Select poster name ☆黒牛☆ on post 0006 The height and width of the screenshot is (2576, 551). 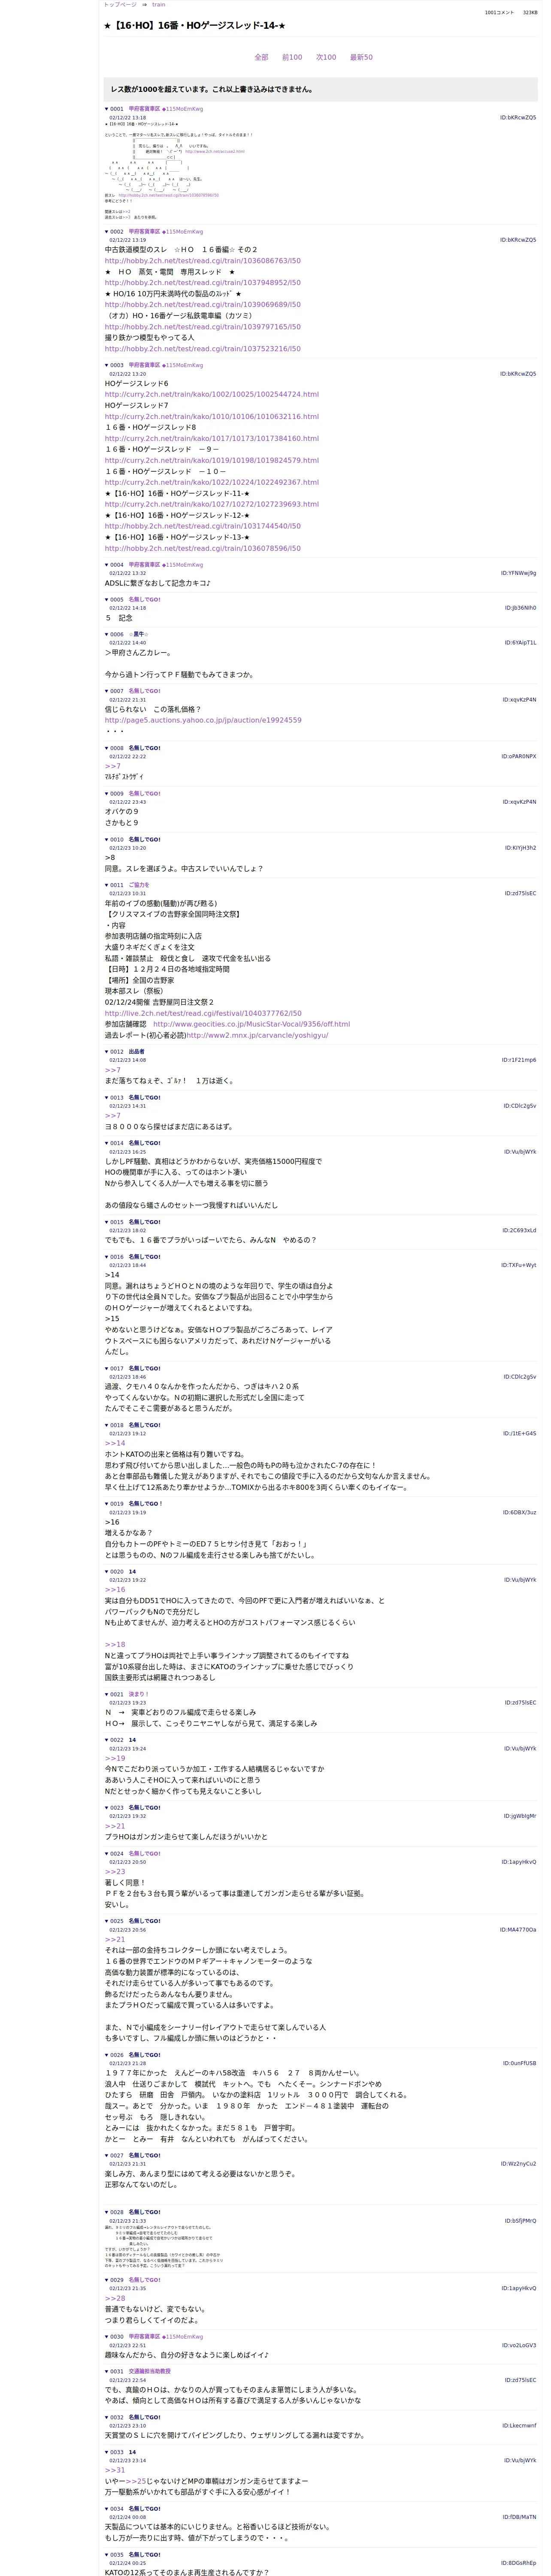[x=138, y=634]
